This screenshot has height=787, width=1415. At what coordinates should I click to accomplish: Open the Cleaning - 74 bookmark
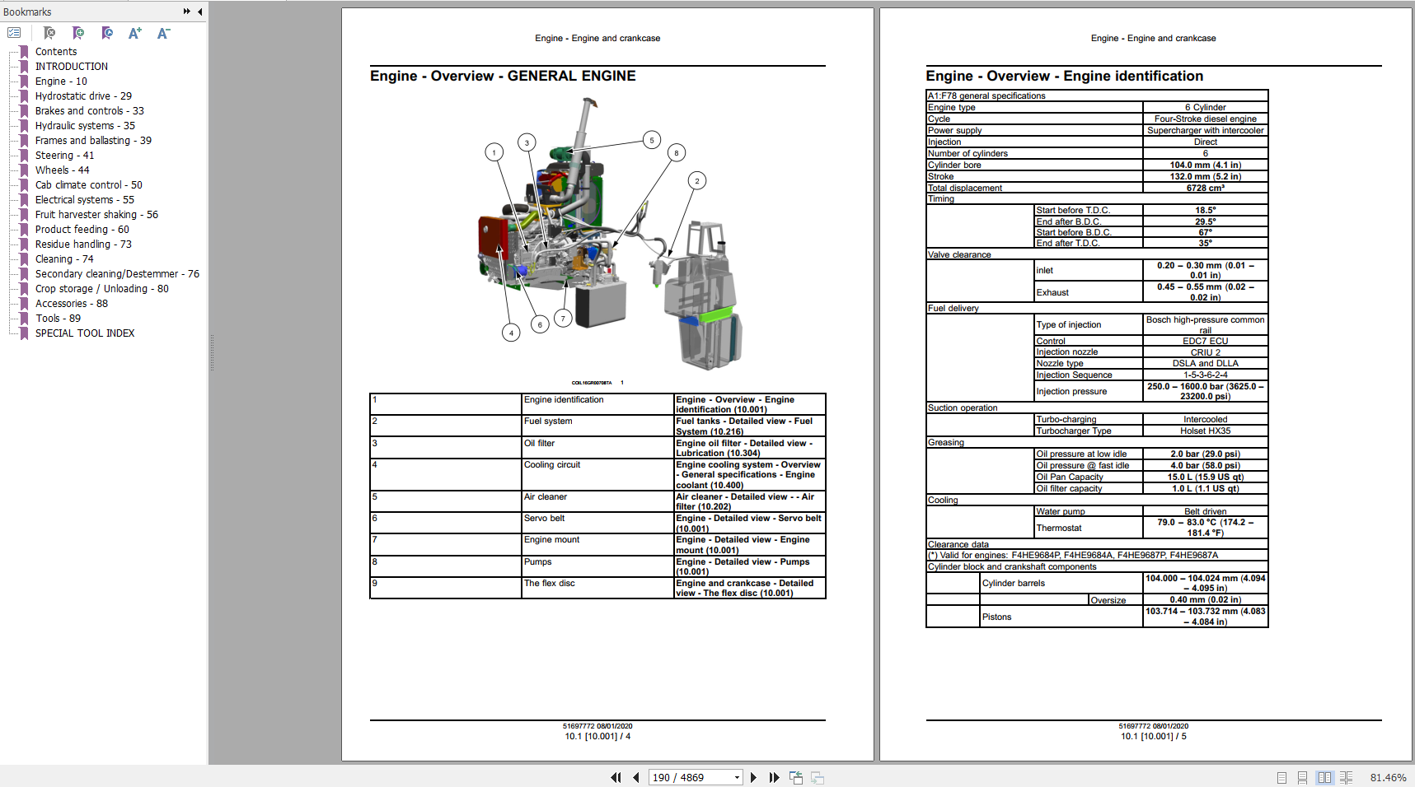[64, 258]
